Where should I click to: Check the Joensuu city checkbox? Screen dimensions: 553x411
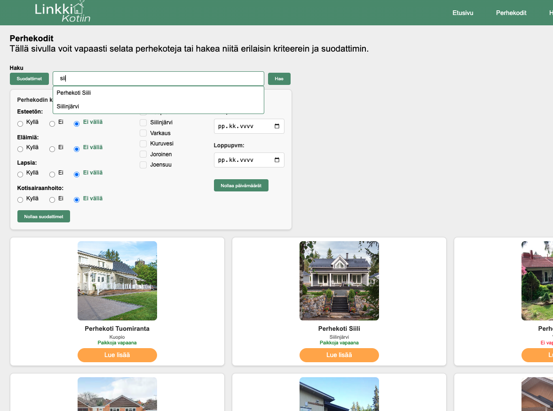pyautogui.click(x=143, y=165)
